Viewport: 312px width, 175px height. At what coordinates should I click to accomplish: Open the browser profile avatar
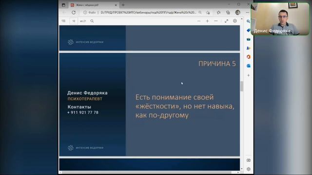click(237, 13)
